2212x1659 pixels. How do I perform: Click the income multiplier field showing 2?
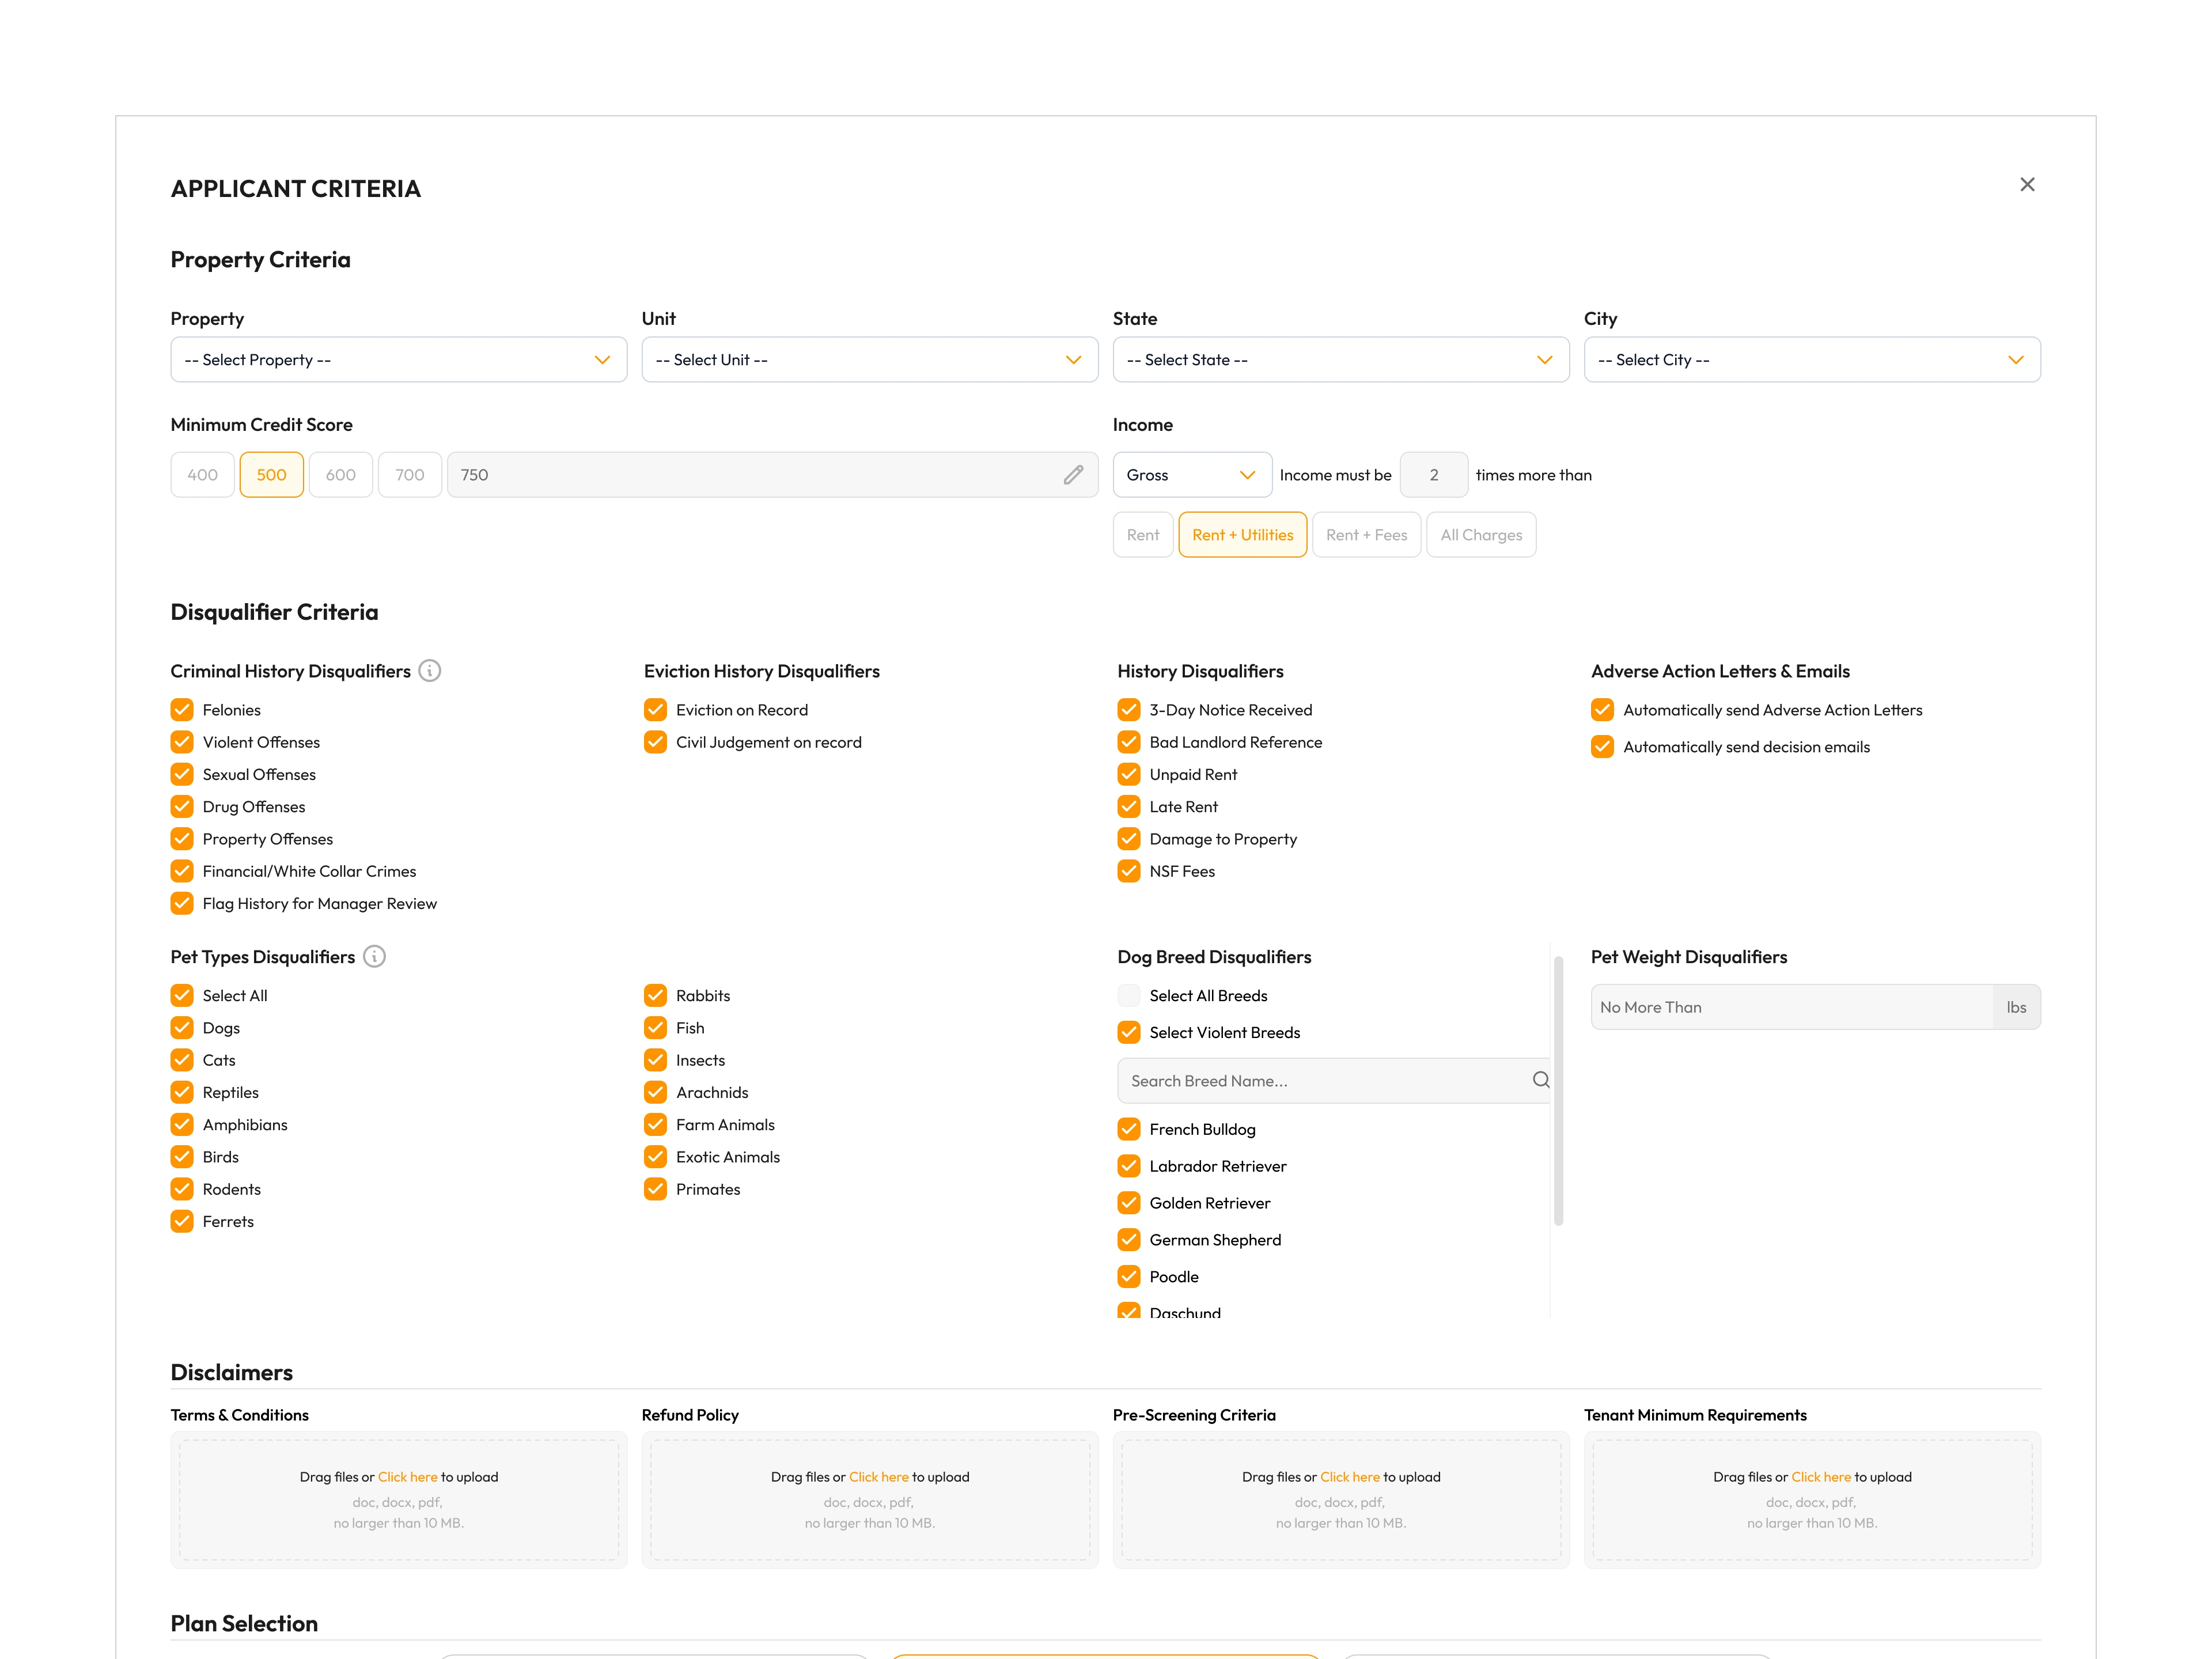coord(1434,475)
